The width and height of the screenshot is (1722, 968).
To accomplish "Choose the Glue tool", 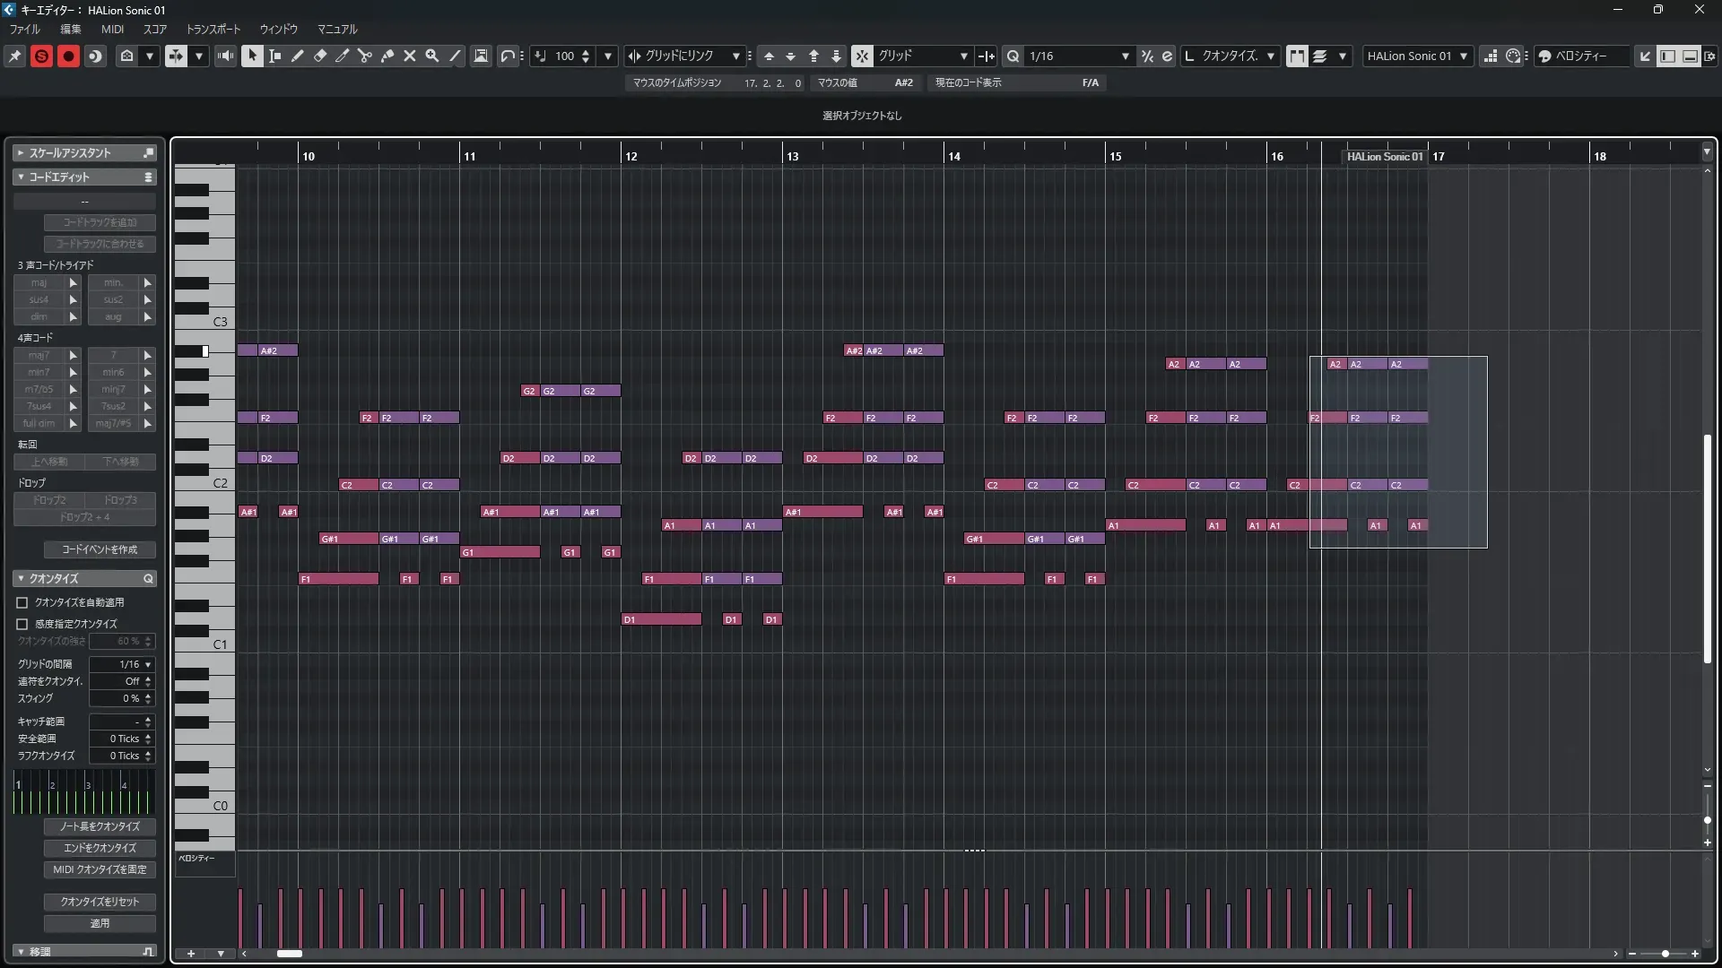I will 387,56.
